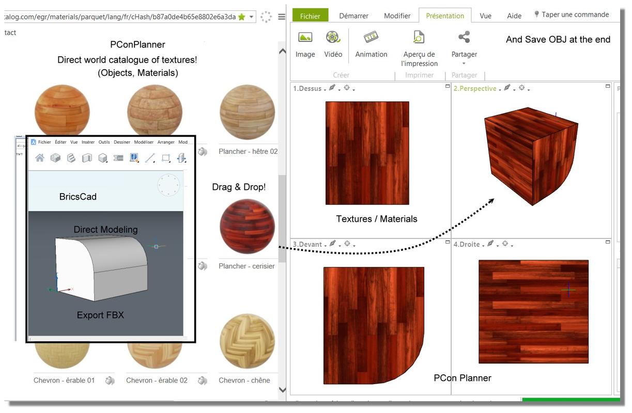Click the BricsCad stairs tool icon

(71, 158)
